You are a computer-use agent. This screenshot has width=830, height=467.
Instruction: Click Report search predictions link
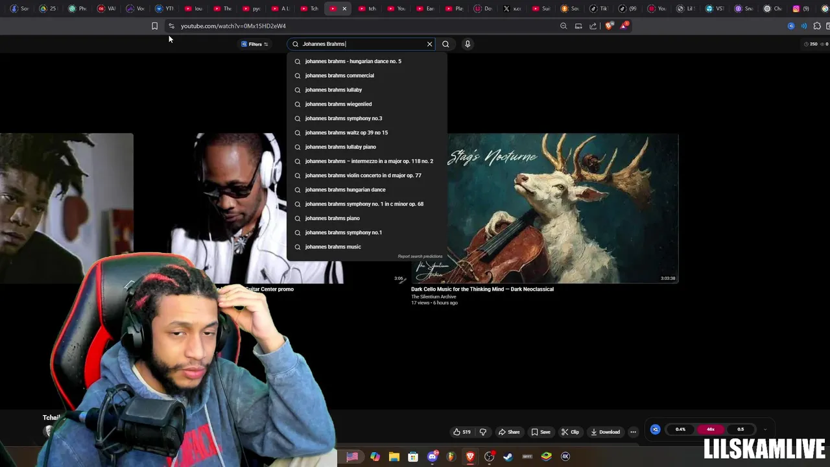(x=420, y=256)
